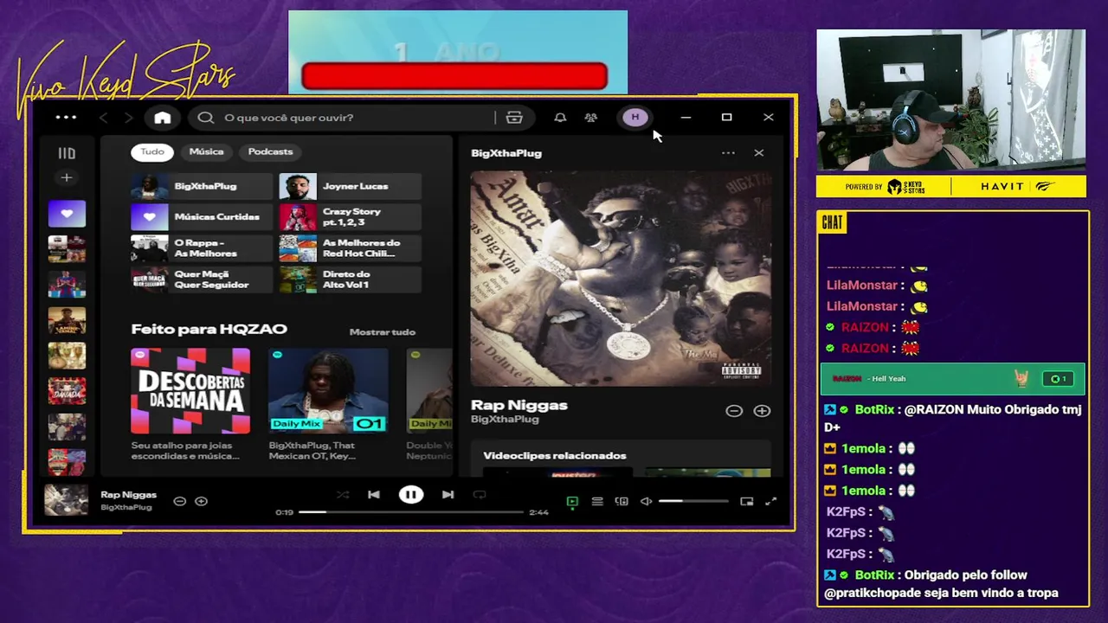Open As Melhores do Red Hot Chili tile

(x=351, y=248)
